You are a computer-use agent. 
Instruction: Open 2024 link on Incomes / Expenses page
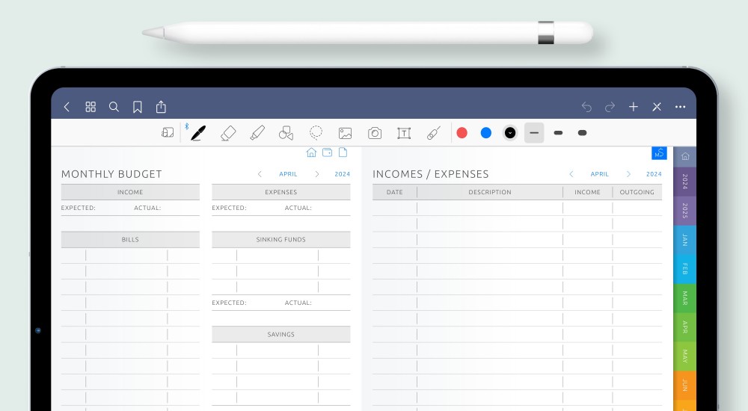pyautogui.click(x=654, y=174)
